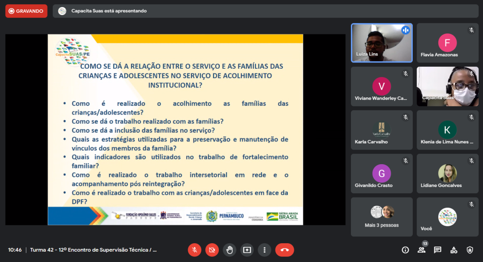
Task: Click the red GRAVANDO recording indicator
Action: [x=26, y=11]
